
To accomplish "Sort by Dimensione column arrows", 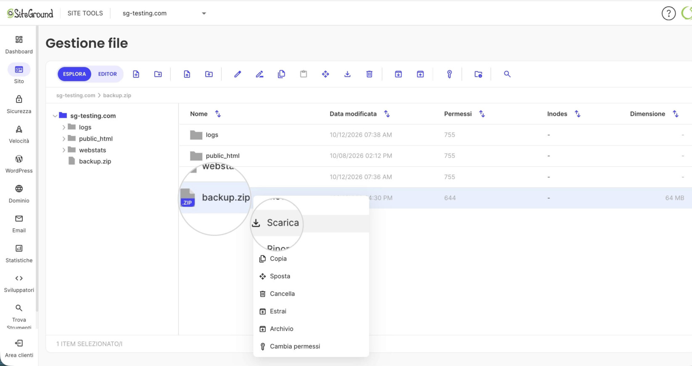I will point(676,114).
